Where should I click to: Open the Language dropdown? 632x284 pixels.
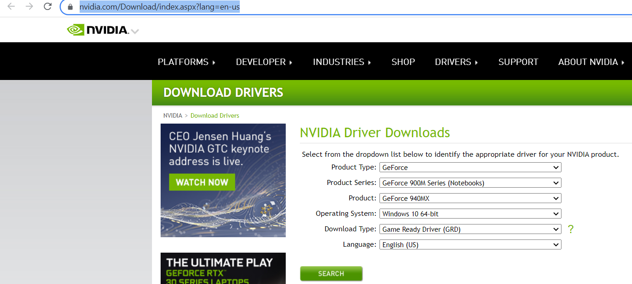[470, 245]
